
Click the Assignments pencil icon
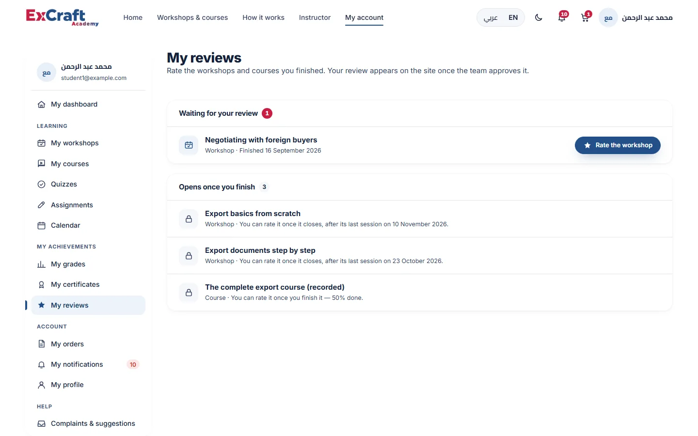42,205
